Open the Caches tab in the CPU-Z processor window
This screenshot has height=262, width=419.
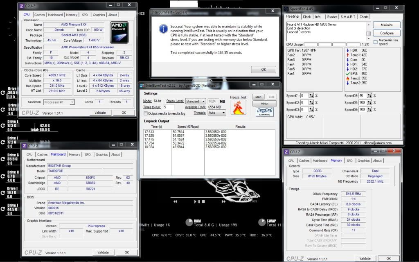tap(39, 15)
